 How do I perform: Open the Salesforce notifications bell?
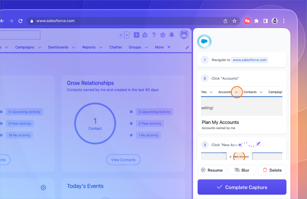click(172, 35)
